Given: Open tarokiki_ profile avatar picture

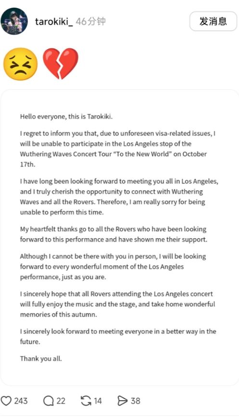Looking at the screenshot, I should tap(14, 21).
